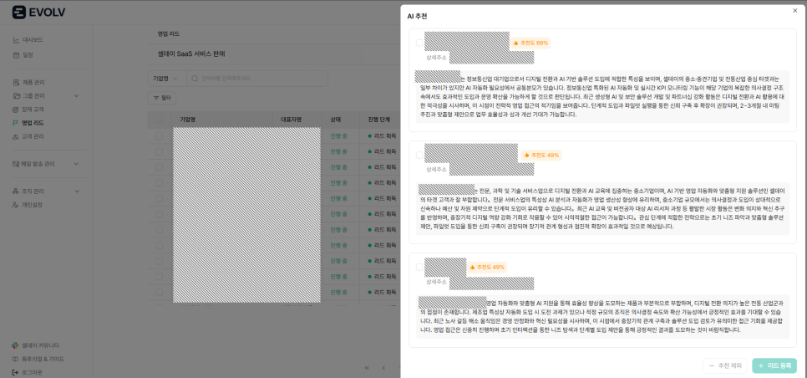This screenshot has height=378, width=807.
Task: Select the 고객 관리 people icon
Action: 16,136
